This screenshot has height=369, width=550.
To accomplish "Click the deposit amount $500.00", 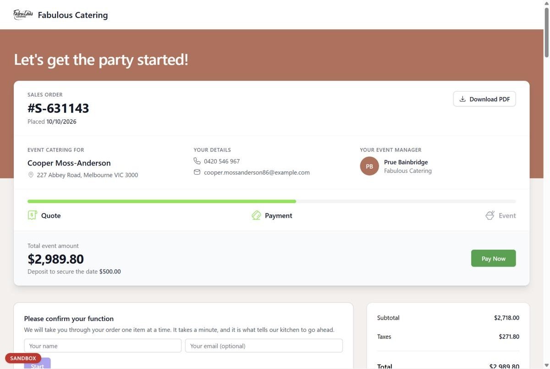I will 110,272.
